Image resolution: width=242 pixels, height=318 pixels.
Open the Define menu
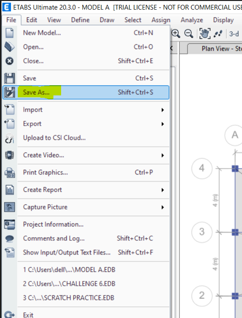[80, 20]
